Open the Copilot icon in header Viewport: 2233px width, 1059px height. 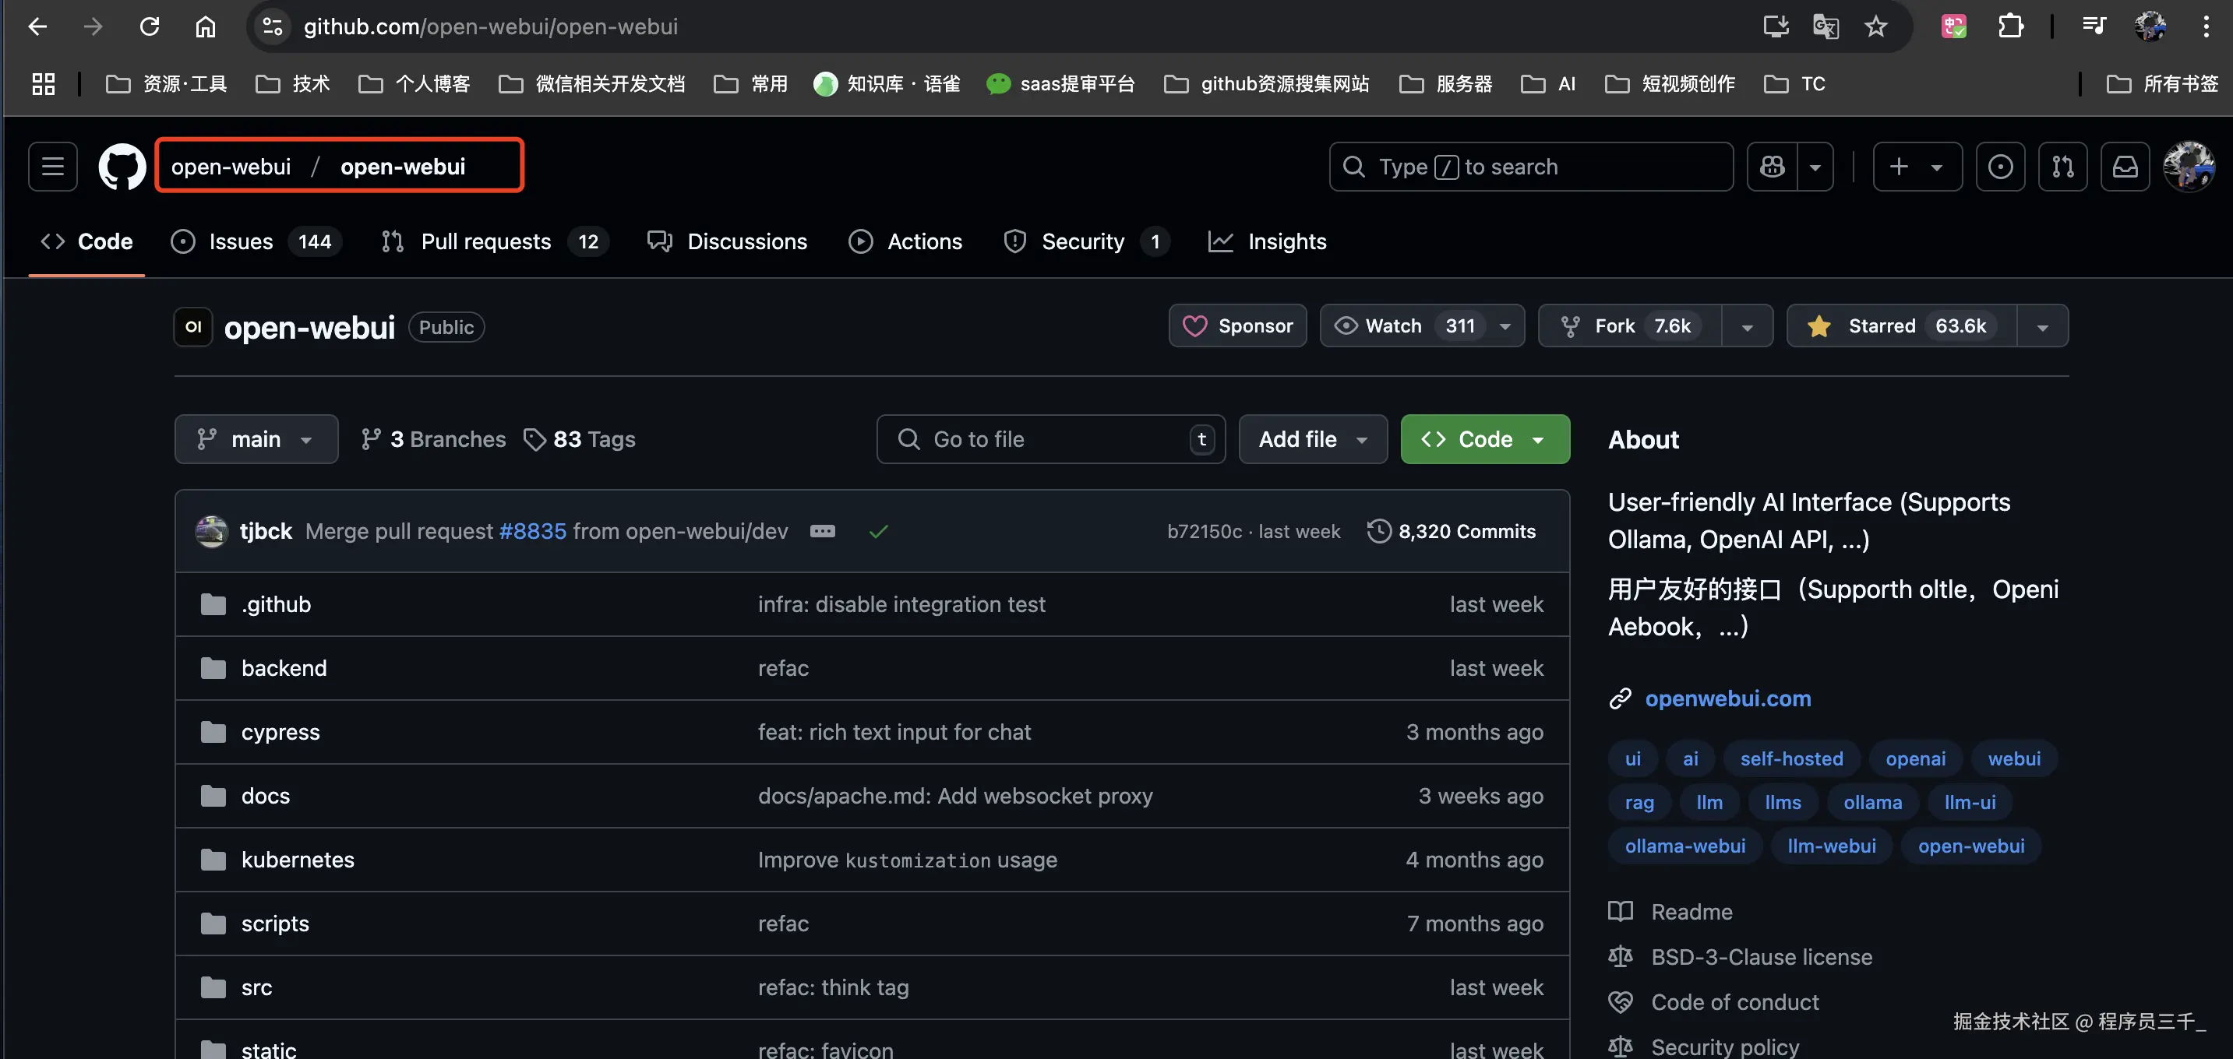pos(1772,167)
